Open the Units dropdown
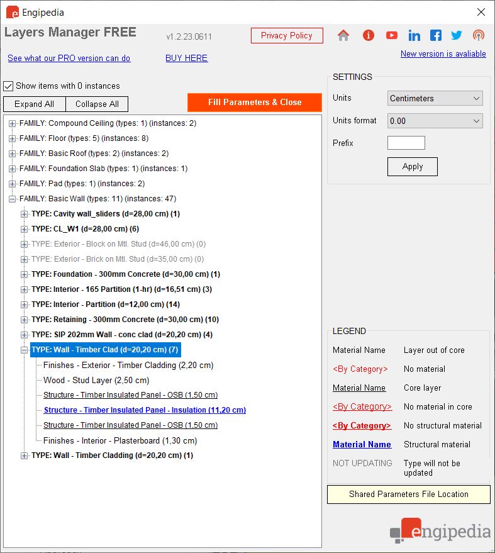 tap(435, 98)
